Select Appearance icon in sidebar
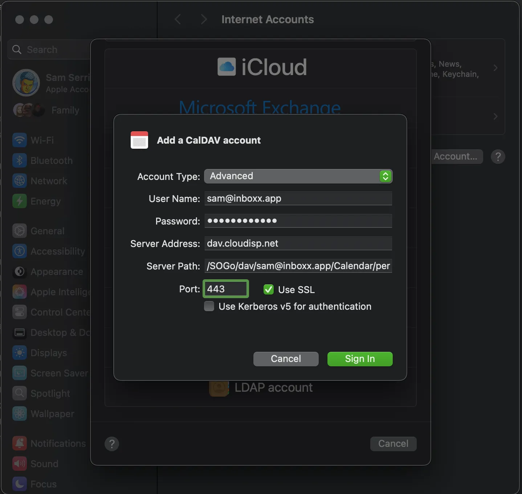This screenshot has width=522, height=494. pos(20,271)
